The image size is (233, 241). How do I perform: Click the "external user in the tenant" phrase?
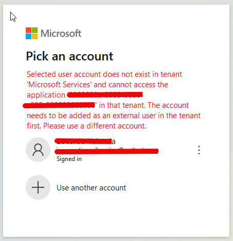156,116
